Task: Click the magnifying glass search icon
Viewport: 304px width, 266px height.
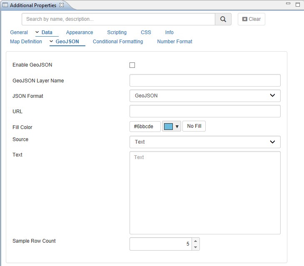Action: tap(223, 19)
